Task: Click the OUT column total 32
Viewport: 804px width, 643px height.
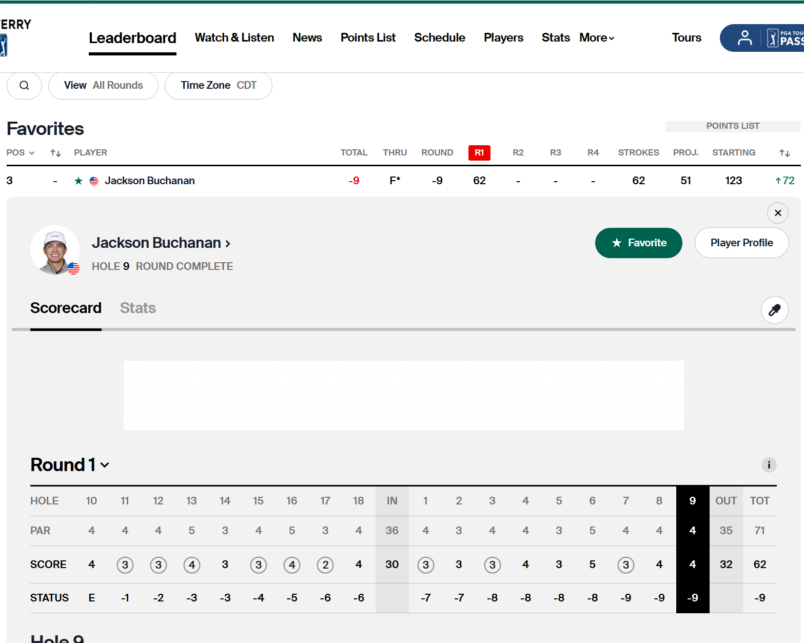Action: (x=726, y=564)
